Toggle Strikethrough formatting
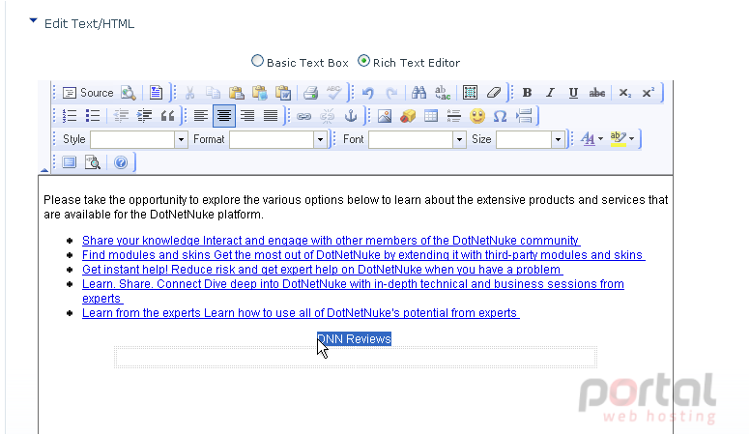 [x=597, y=93]
